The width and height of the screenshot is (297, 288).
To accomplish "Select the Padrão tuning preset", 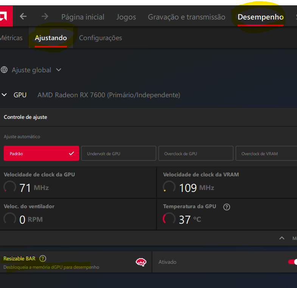I will click(41, 153).
